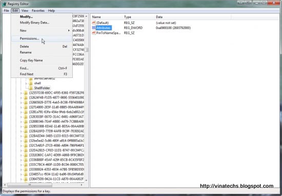Select Modify Binary Data... menu entry
Image resolution: width=282 pixels, height=196 pixels.
pyautogui.click(x=42, y=23)
